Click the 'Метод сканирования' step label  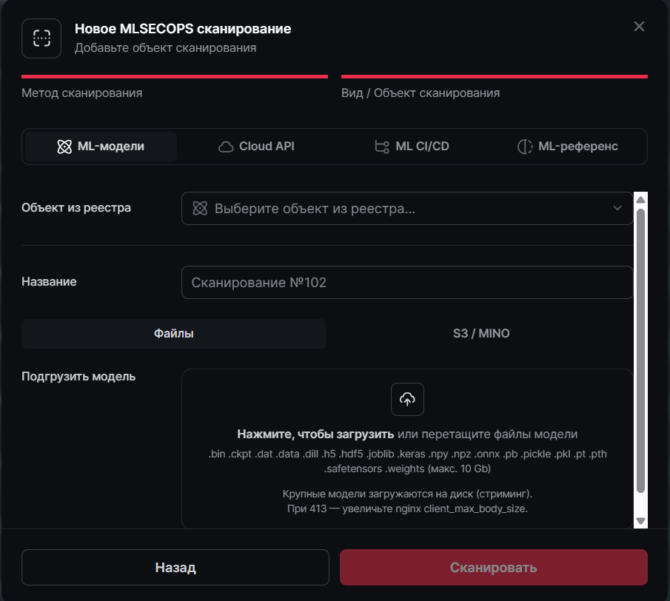(82, 93)
